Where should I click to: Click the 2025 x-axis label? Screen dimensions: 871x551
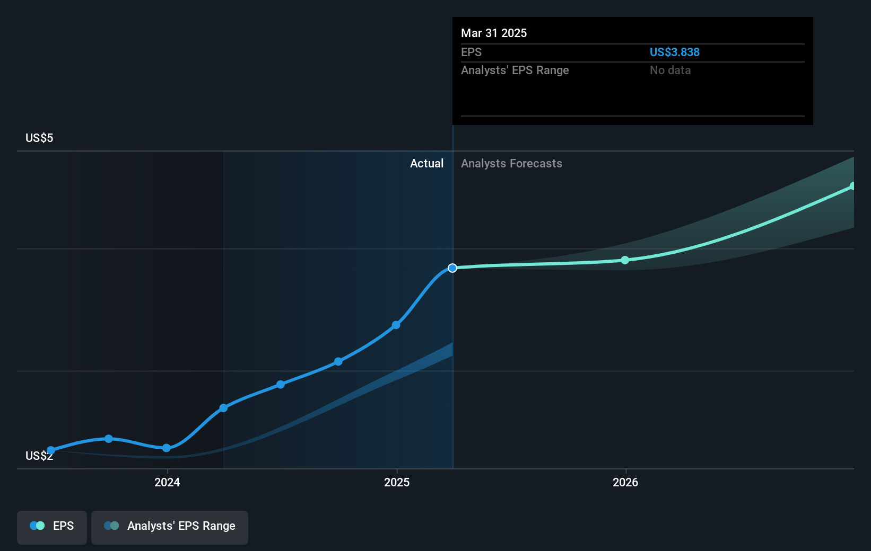tap(397, 482)
